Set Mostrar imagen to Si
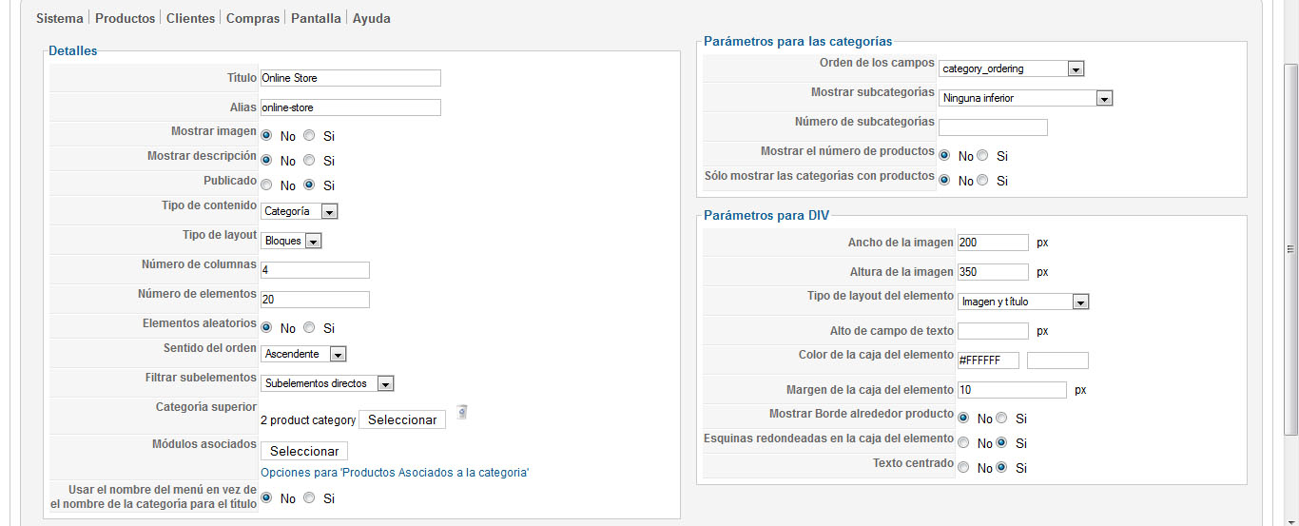 (x=309, y=135)
